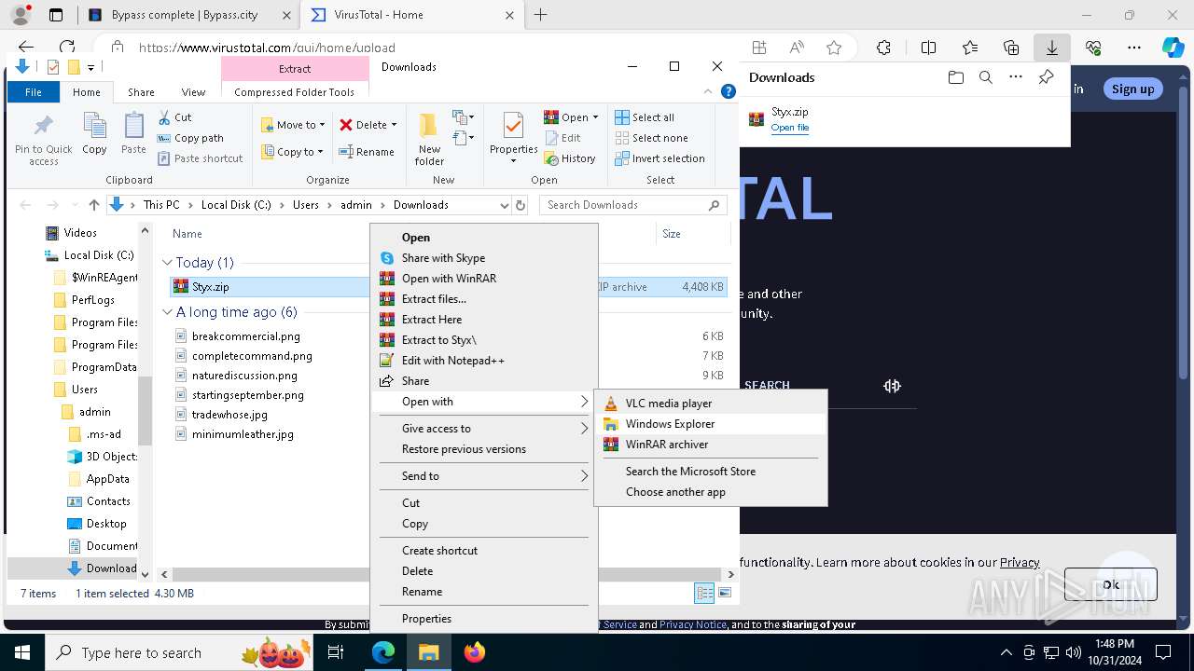Click Type here to search box
This screenshot has height=671, width=1194.
click(177, 652)
